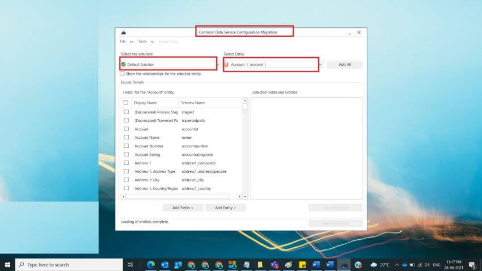Viewport: 482px width, 271px height.
Task: Open Sticky Notes from the taskbar
Action: coord(302,265)
